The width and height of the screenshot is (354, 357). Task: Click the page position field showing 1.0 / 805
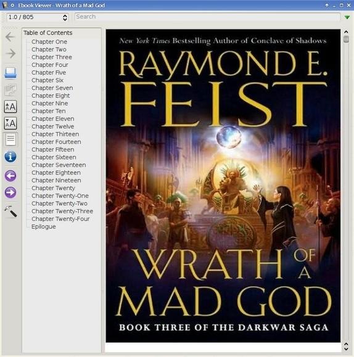38,17
